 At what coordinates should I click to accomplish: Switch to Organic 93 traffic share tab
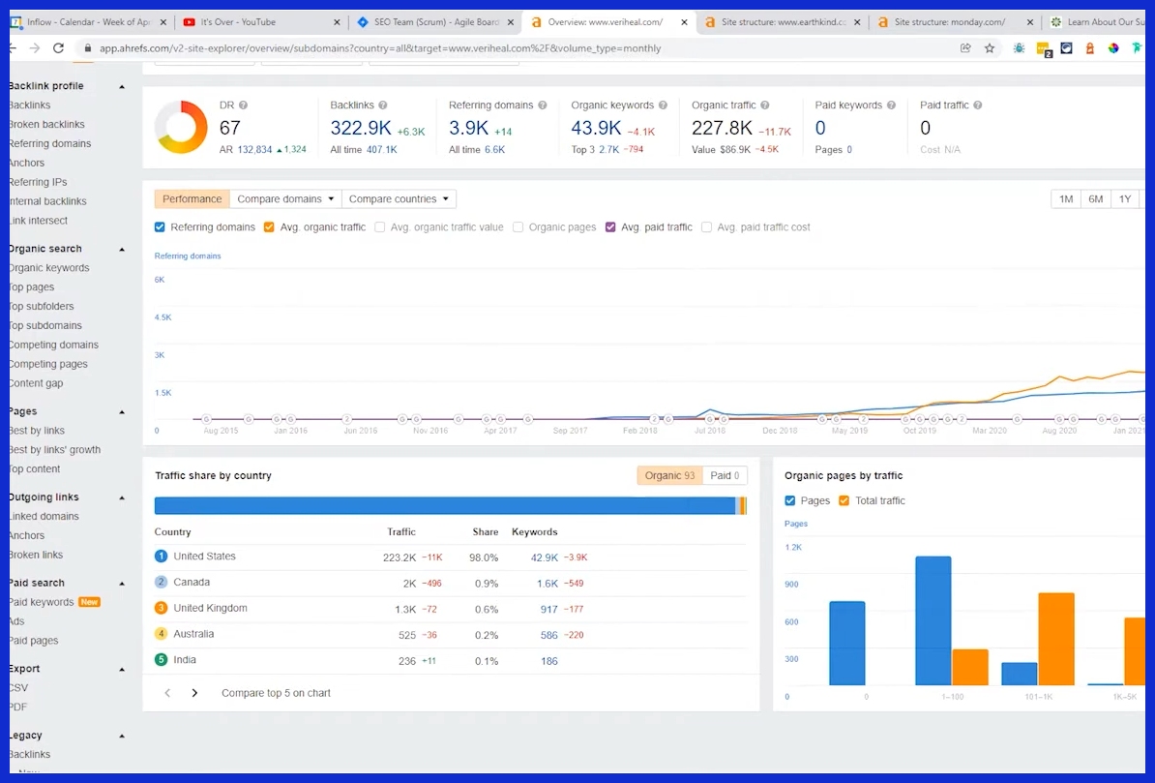pos(668,475)
